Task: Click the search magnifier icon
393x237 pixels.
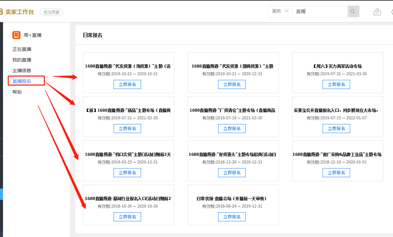Action: coord(353,11)
